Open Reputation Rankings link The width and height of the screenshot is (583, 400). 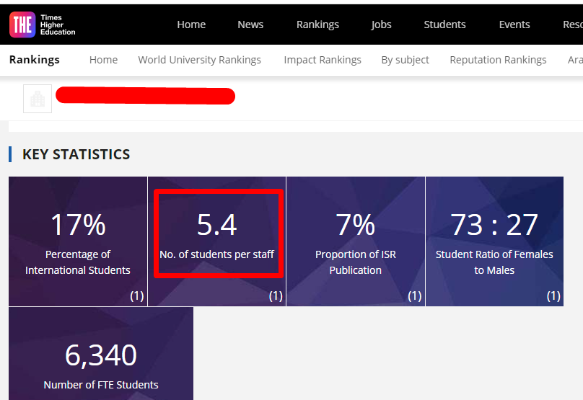498,60
